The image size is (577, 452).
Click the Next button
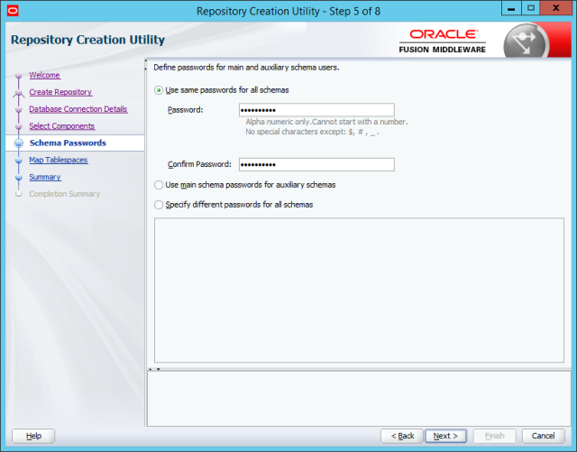[x=445, y=436]
